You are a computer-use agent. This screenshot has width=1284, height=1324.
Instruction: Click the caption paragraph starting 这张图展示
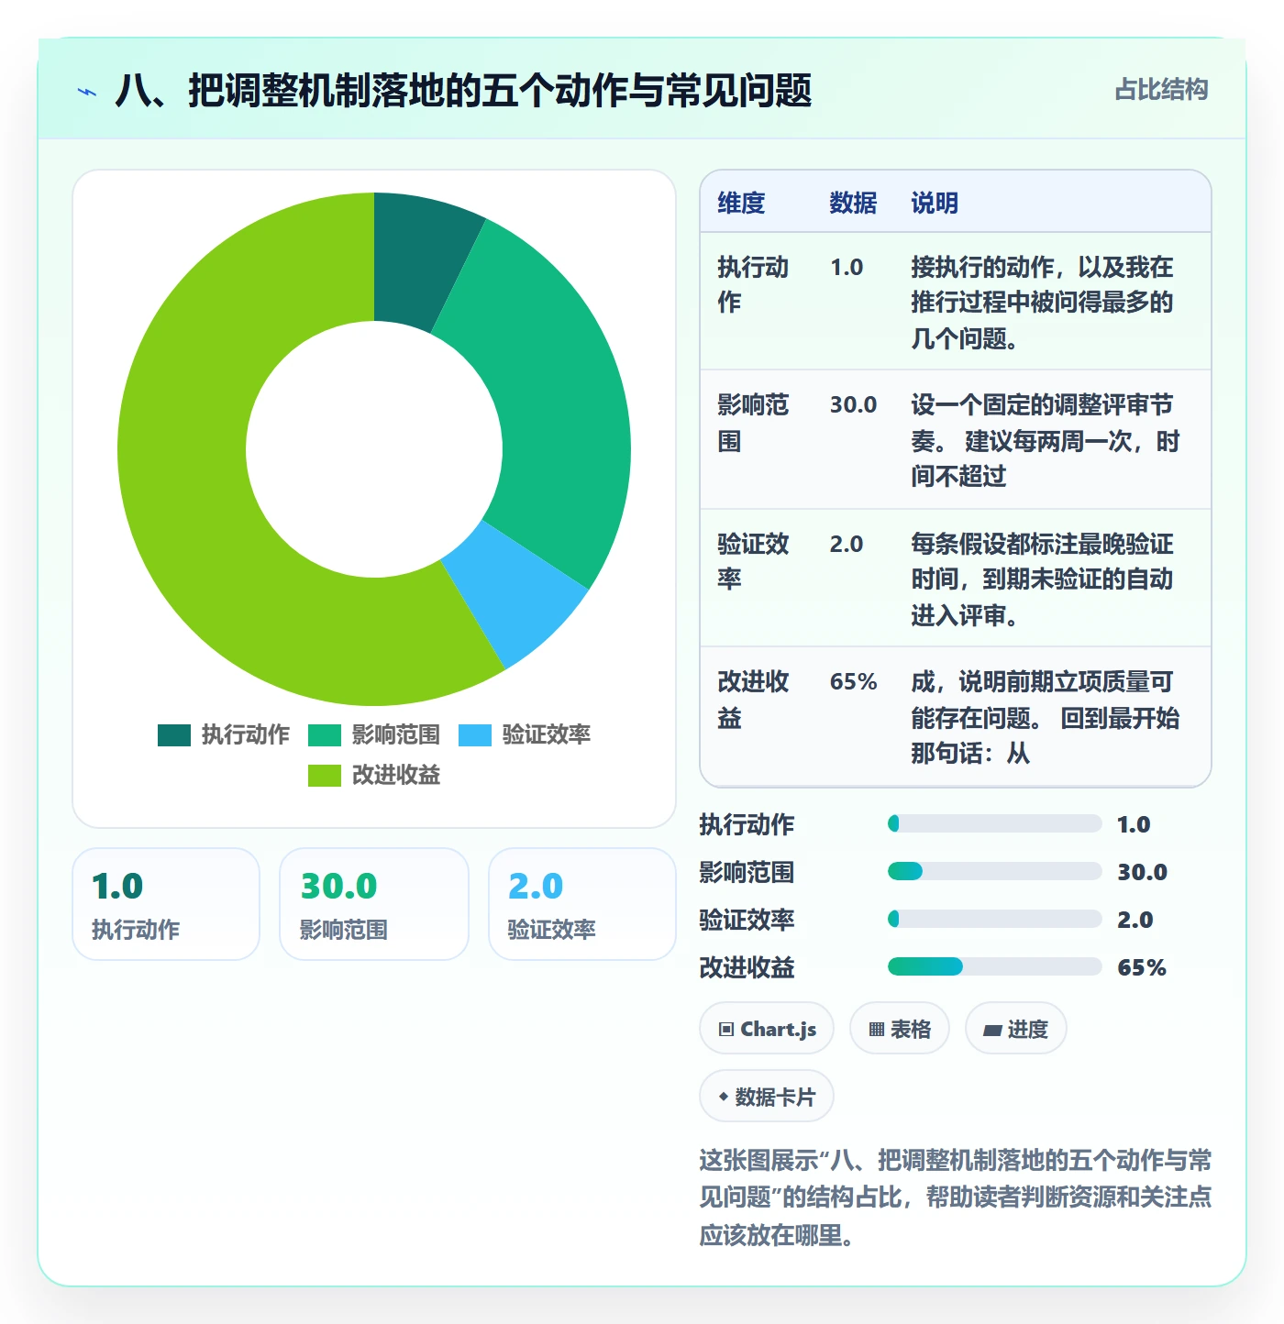(x=956, y=1197)
